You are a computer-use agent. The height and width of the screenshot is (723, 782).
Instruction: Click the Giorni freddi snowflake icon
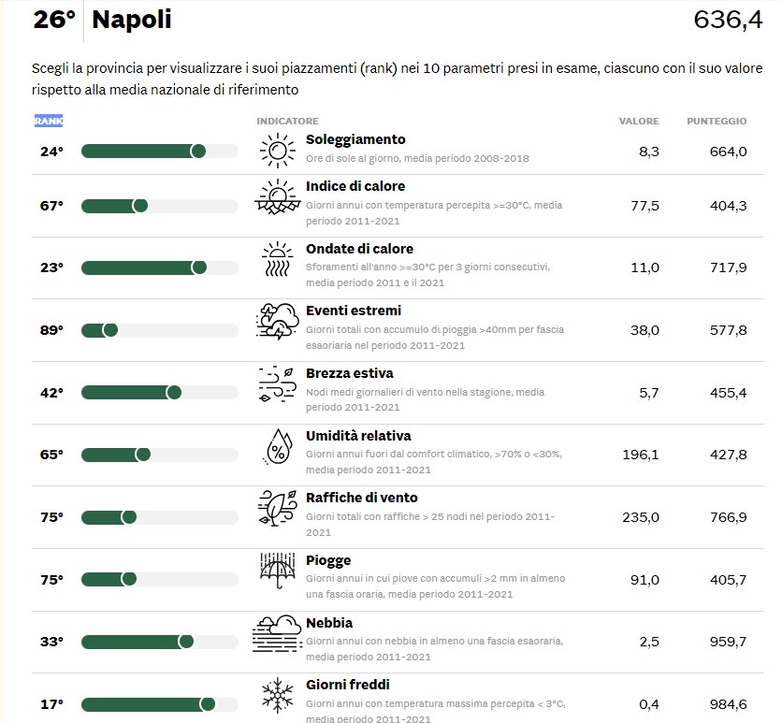point(277,695)
